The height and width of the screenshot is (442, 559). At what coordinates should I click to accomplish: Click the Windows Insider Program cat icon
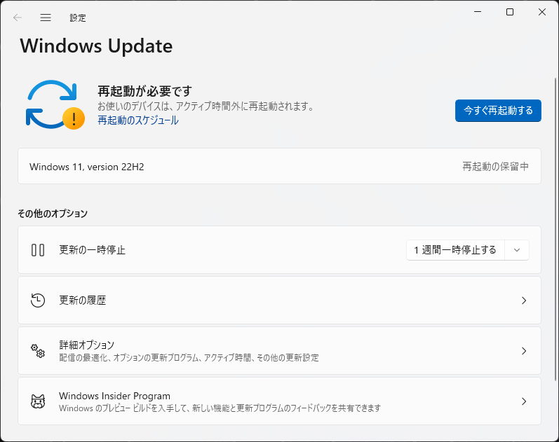coord(38,401)
